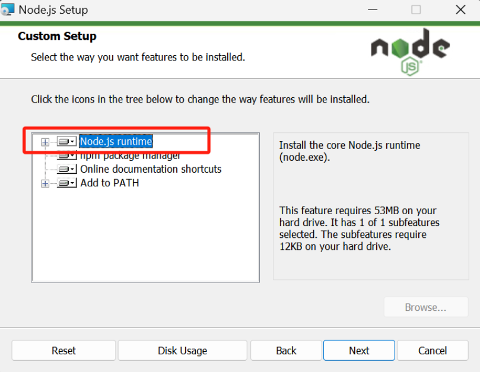Select the Node.js runtime feature label

pos(116,142)
